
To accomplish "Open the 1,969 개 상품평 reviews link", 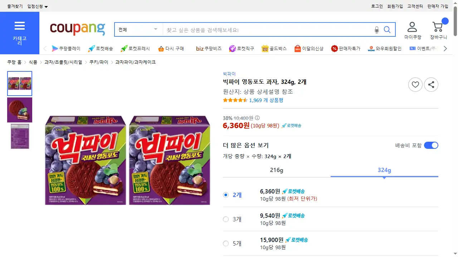I will (266, 100).
